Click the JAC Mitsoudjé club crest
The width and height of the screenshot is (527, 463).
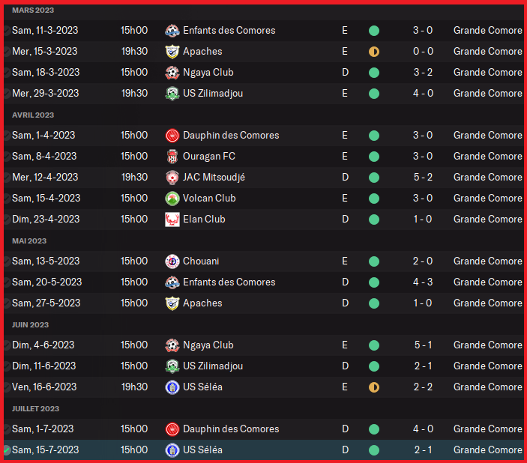pos(172,178)
